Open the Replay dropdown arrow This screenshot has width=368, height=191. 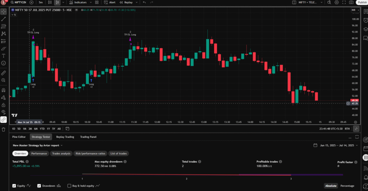[137, 3]
